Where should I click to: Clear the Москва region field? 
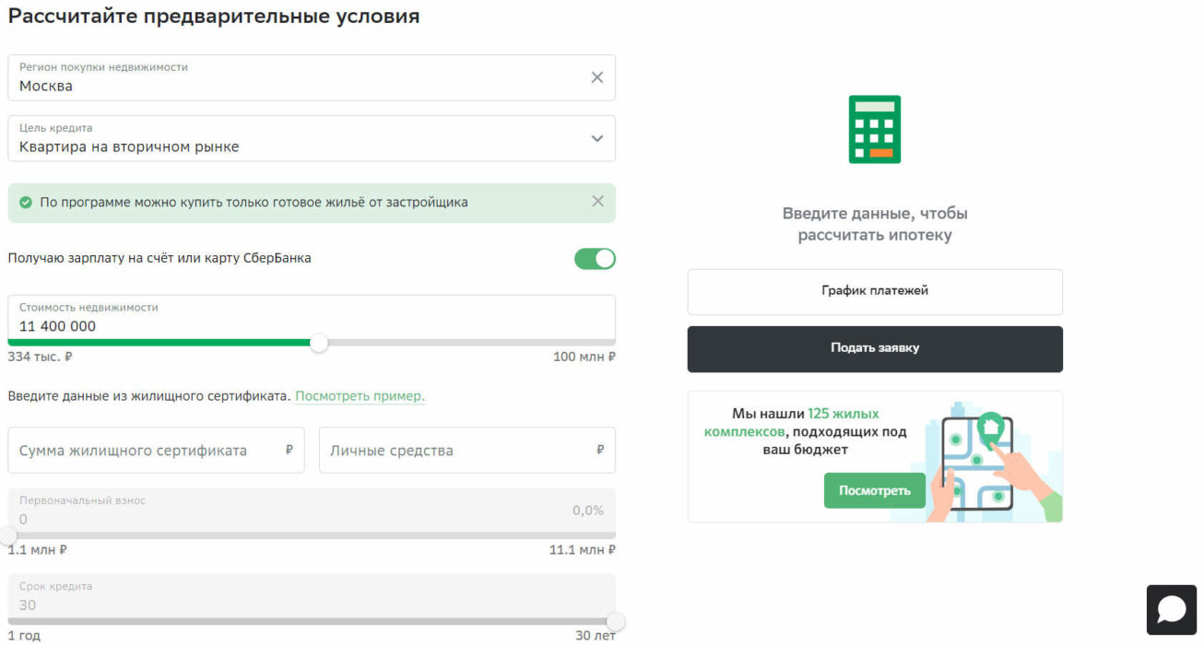tap(597, 77)
